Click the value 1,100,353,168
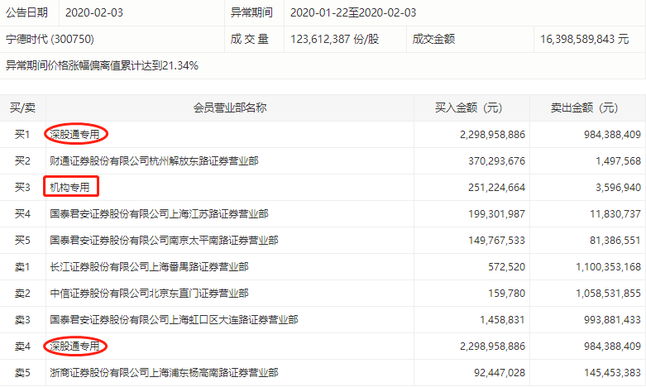The image size is (646, 387). coord(608,267)
